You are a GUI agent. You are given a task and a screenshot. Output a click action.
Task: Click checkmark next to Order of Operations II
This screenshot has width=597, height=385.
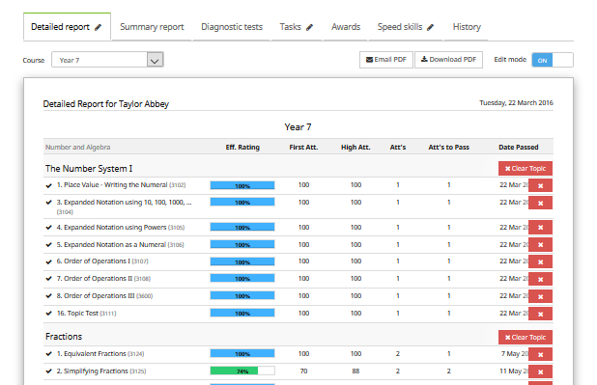[x=48, y=279]
